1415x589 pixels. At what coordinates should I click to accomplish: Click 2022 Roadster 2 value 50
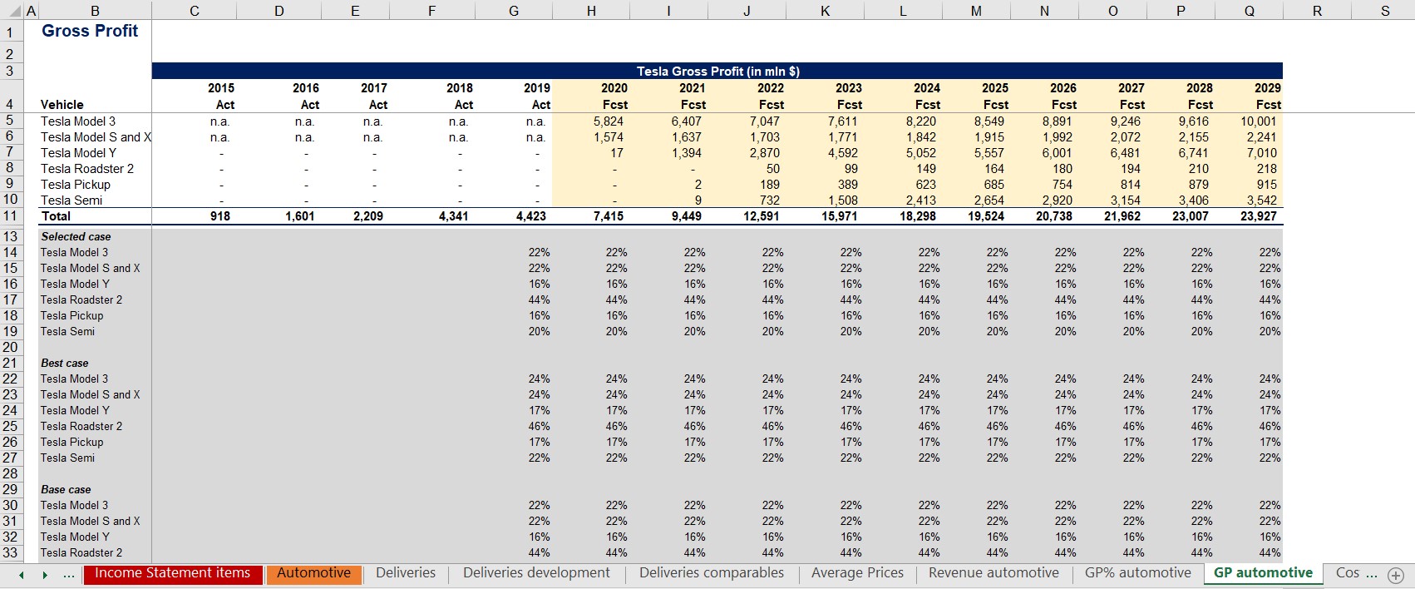click(x=773, y=169)
